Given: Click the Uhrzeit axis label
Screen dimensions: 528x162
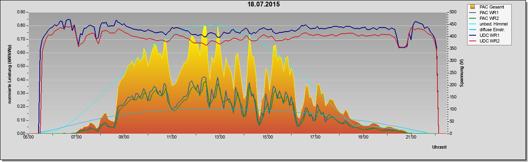Looking at the screenshot, I should 440,147.
